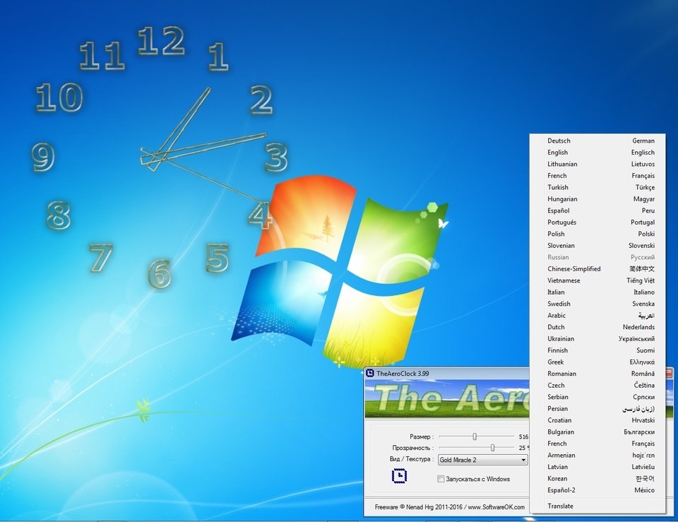Image resolution: width=678 pixels, height=522 pixels.
Task: Click the TheAeroClock 3.99 window title
Action: 403,374
